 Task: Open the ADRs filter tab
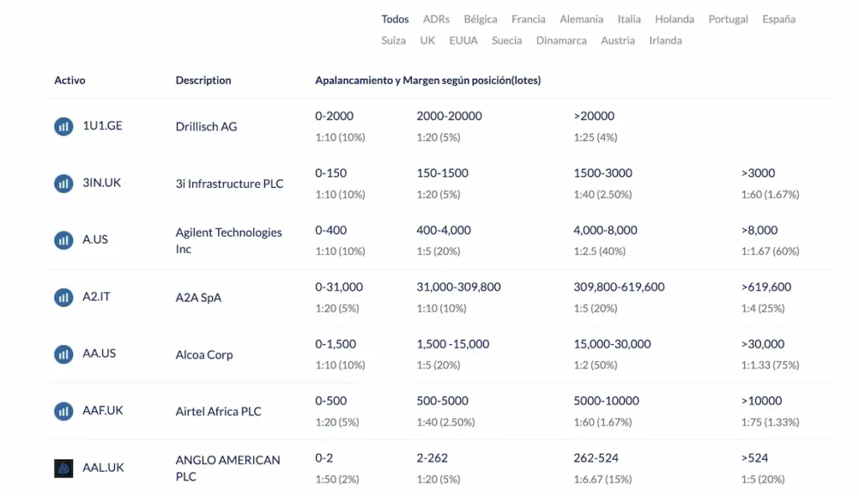(x=436, y=18)
